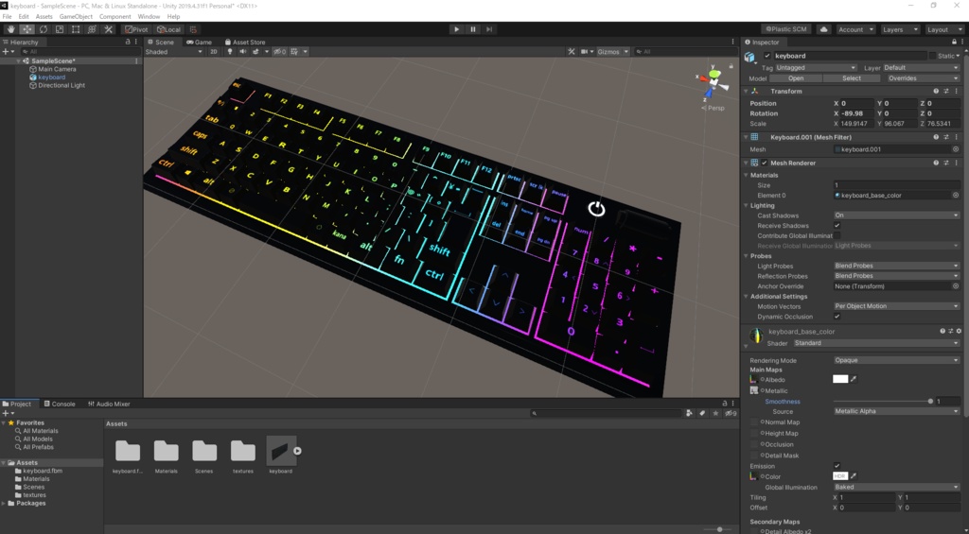
Task: Select the Rect tool
Action: (76, 29)
